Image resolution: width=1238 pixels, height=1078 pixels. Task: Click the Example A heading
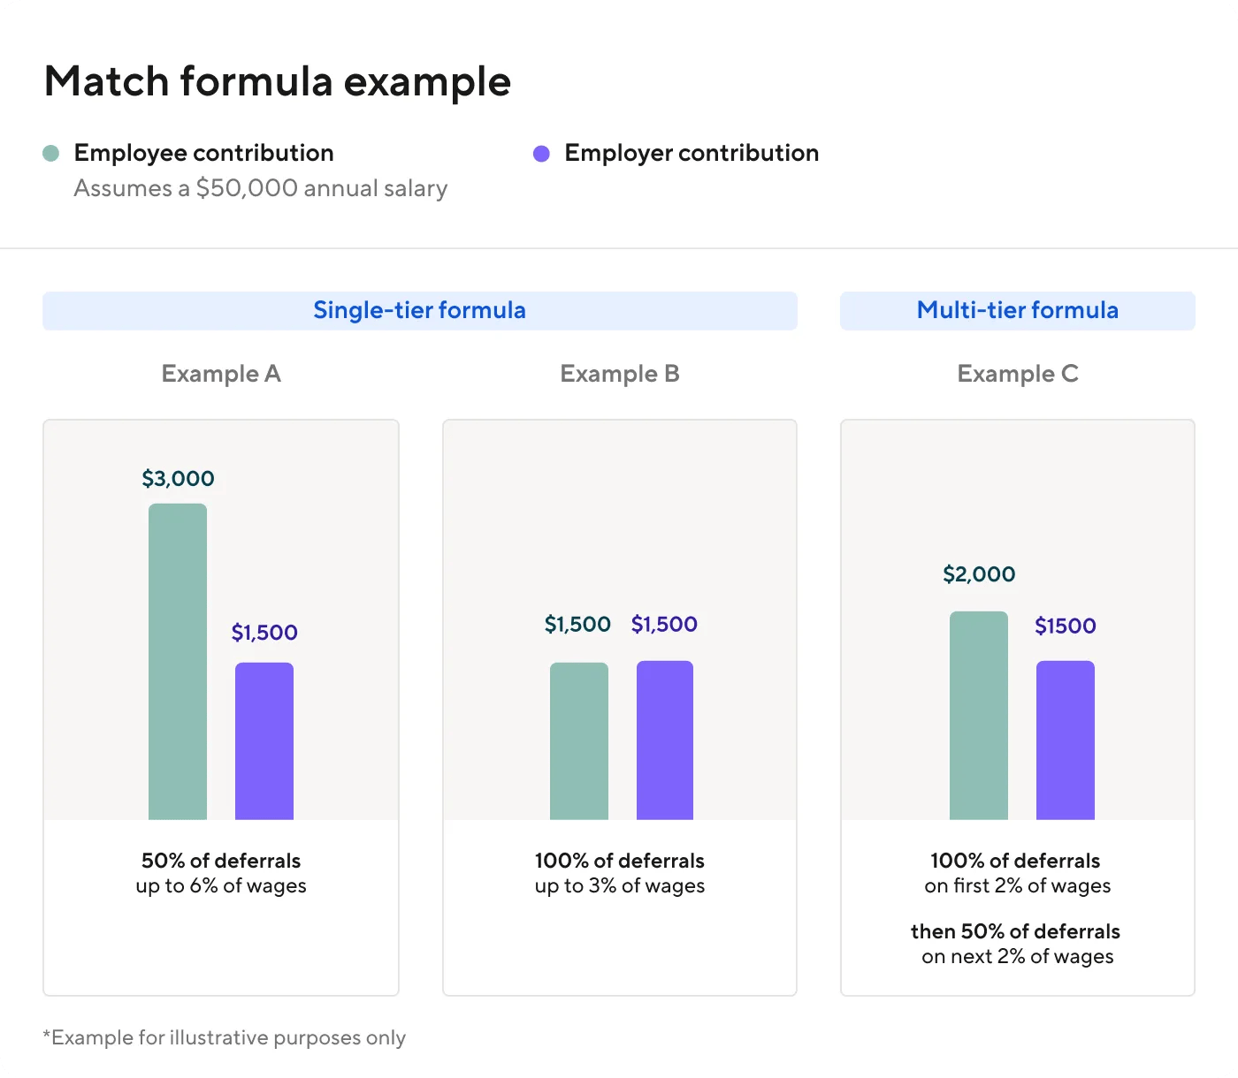[221, 374]
